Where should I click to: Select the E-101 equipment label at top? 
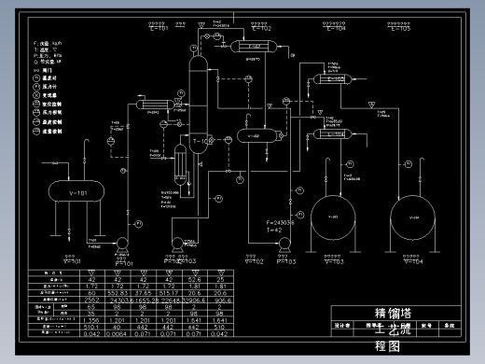pyautogui.click(x=159, y=28)
